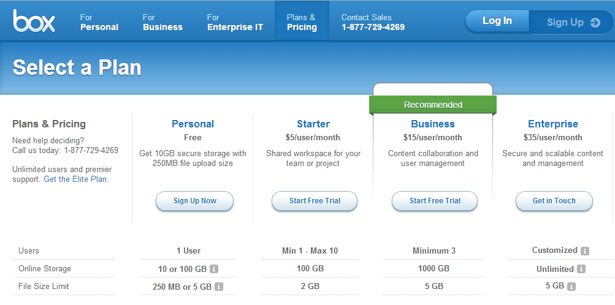Click the '2 GB' file size cell

[x=310, y=287]
